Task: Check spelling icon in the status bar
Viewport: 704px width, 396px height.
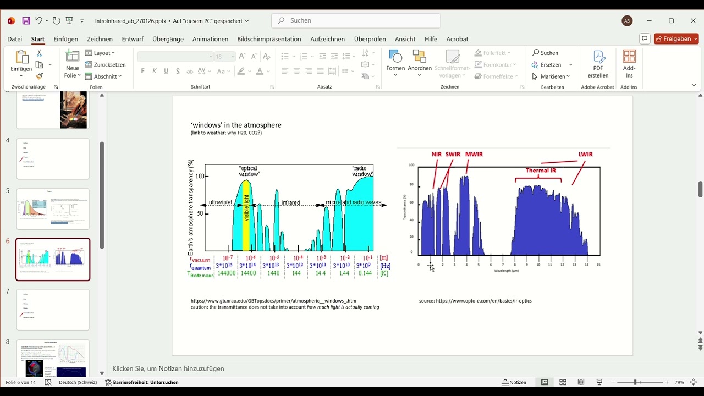Action: pyautogui.click(x=48, y=382)
